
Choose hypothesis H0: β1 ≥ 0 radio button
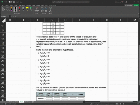38,73
